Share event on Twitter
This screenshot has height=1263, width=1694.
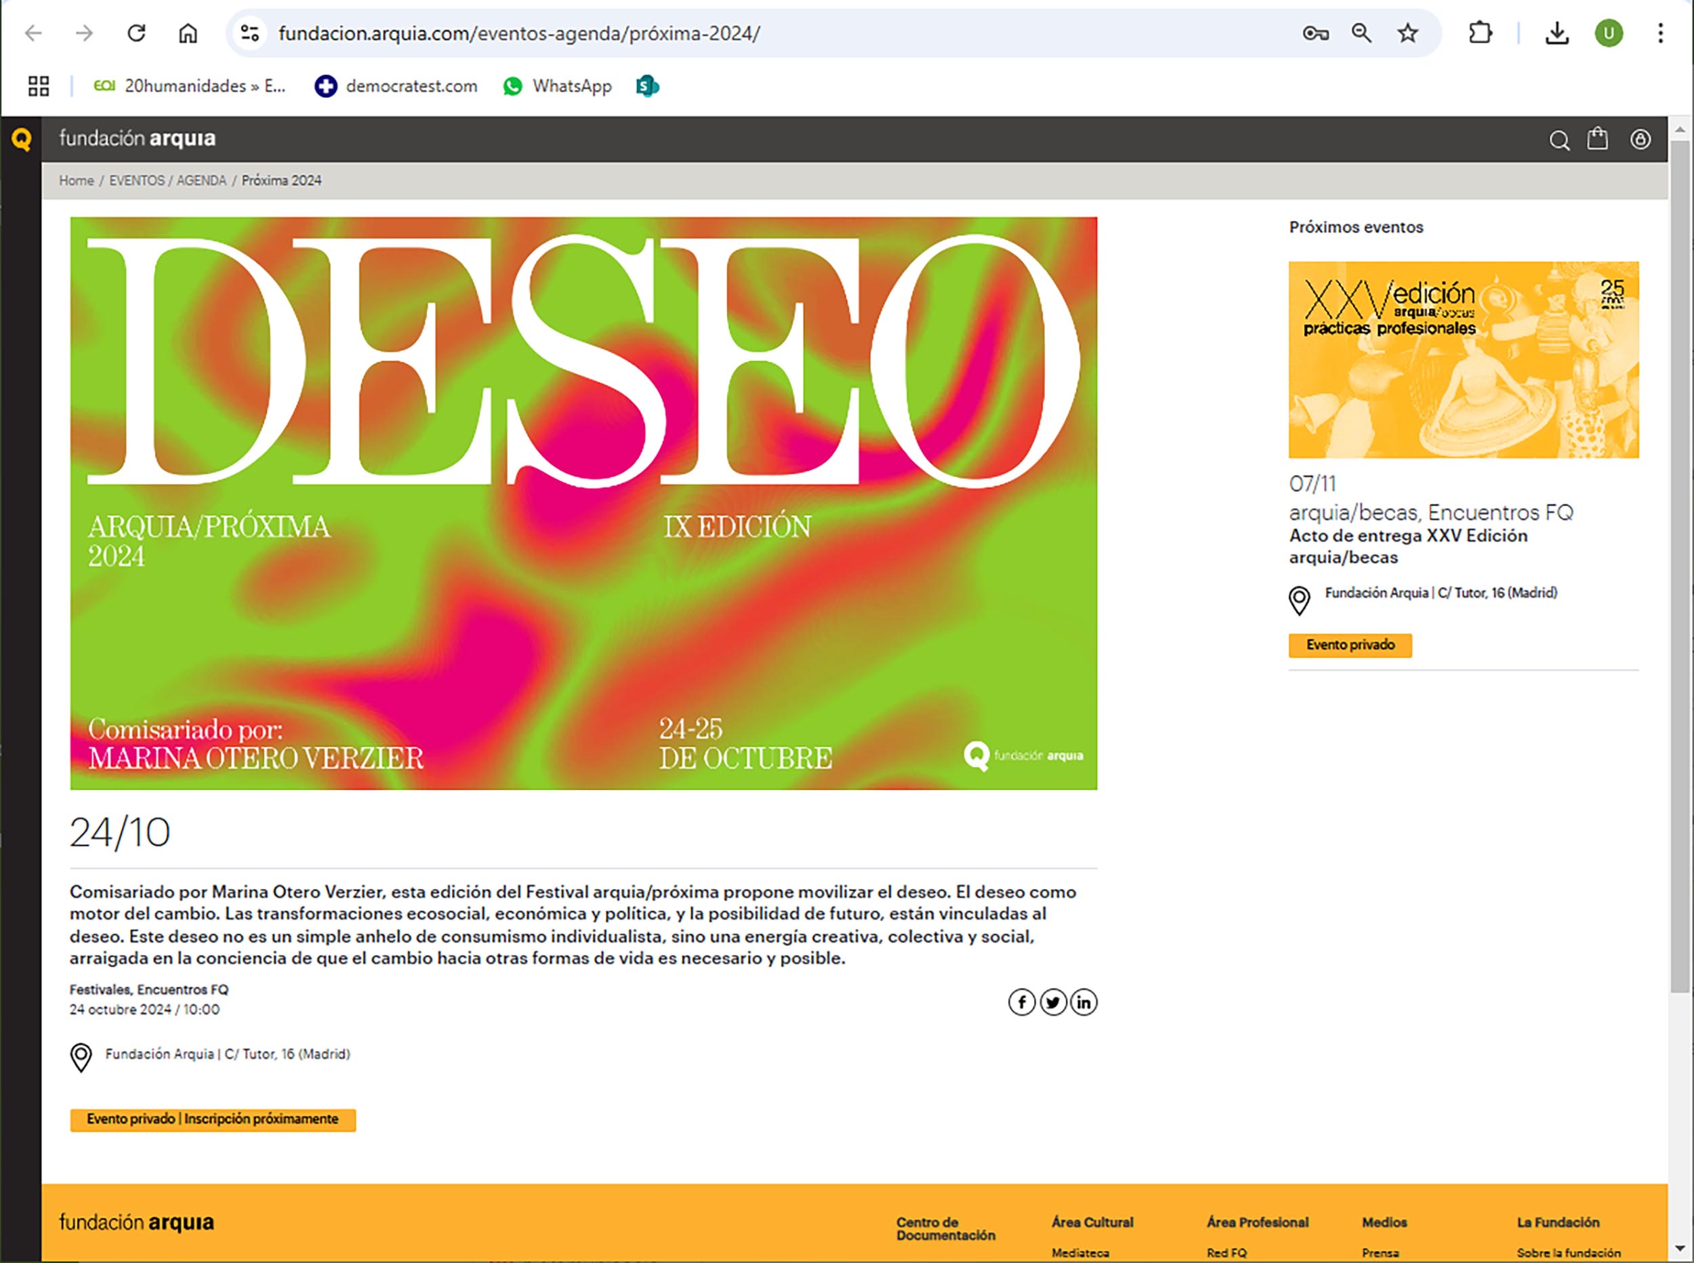tap(1052, 1002)
